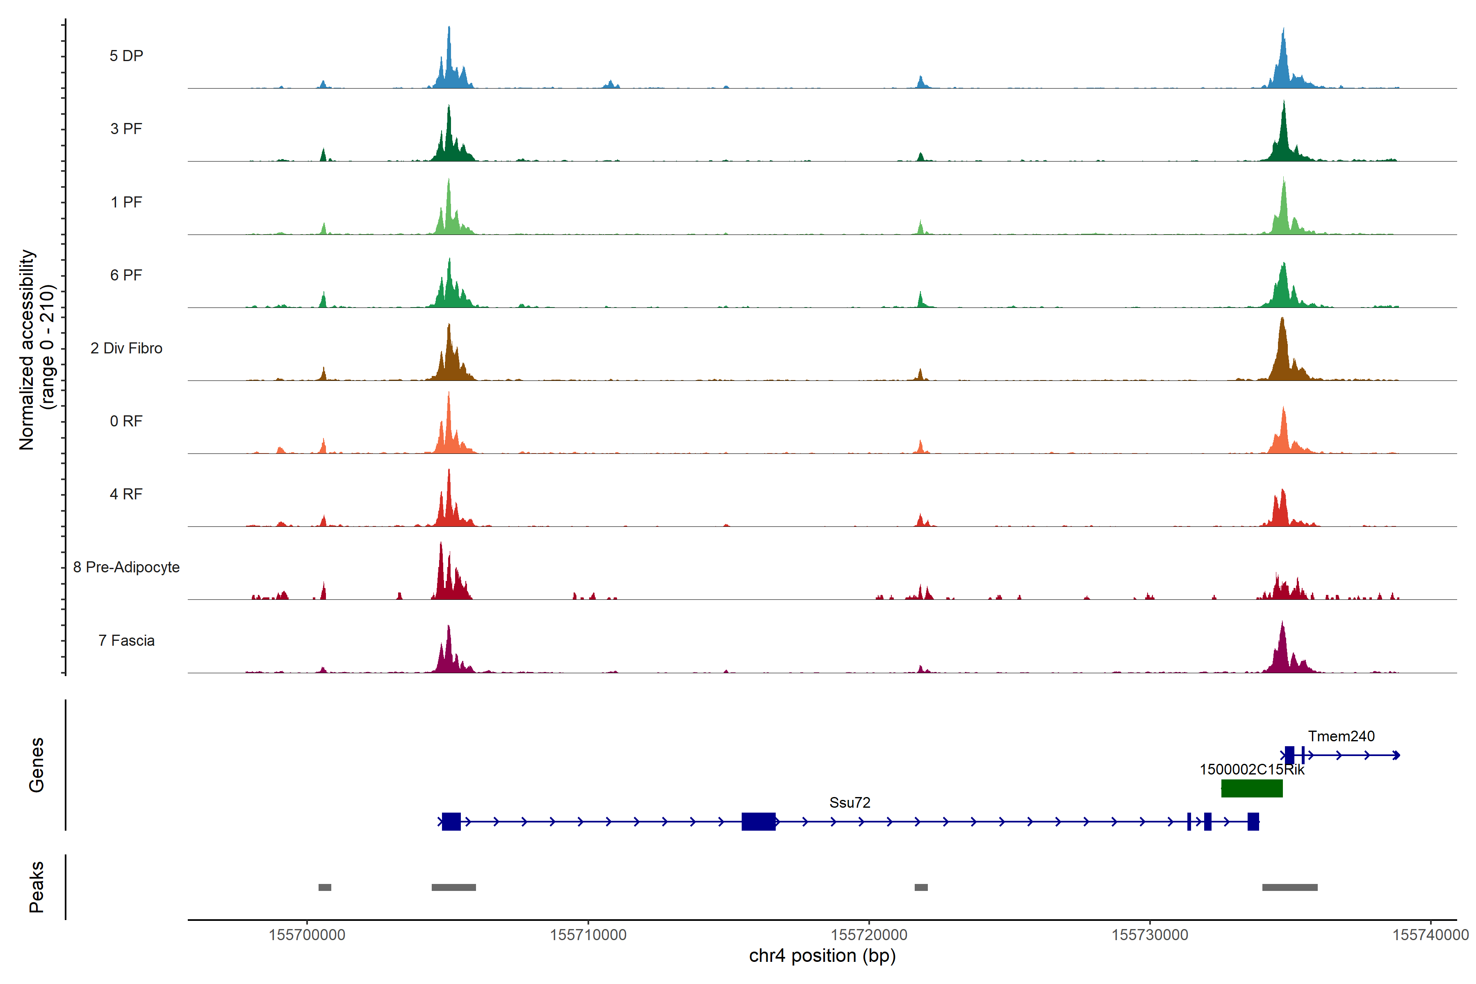This screenshot has height=984, width=1476.
Task: Click the 3 PF track label
Action: pyautogui.click(x=126, y=129)
